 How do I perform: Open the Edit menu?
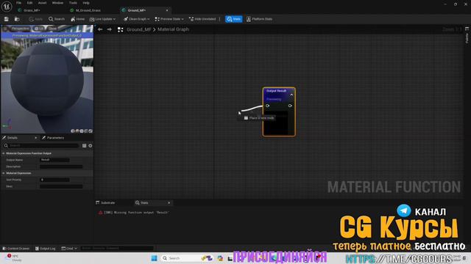[x=29, y=3]
